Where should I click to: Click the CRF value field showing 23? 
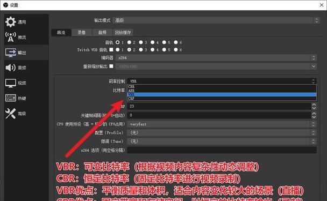pos(219,106)
